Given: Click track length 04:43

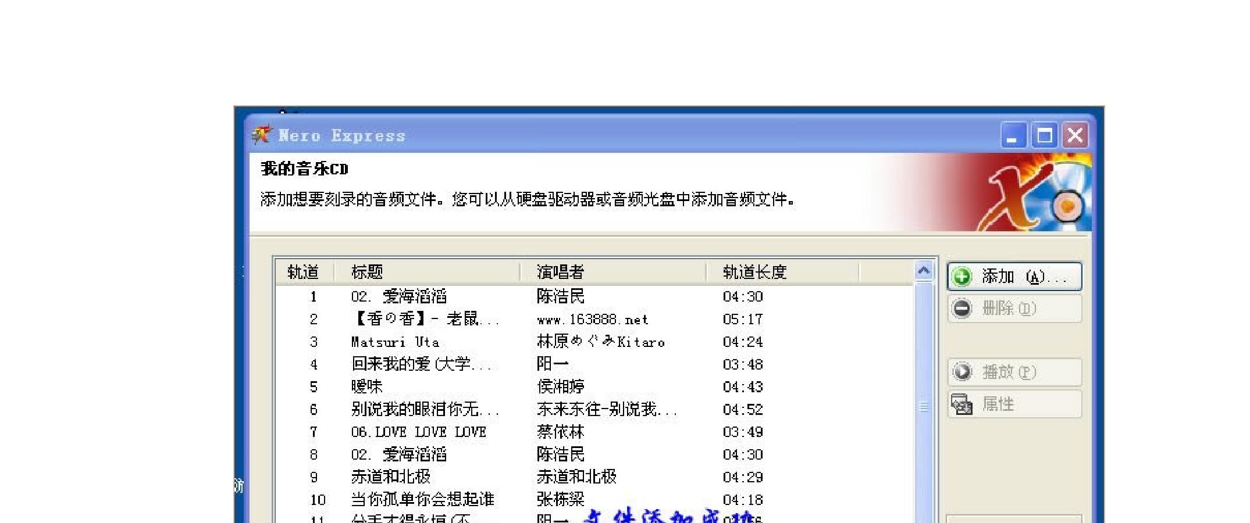Looking at the screenshot, I should coord(743,387).
